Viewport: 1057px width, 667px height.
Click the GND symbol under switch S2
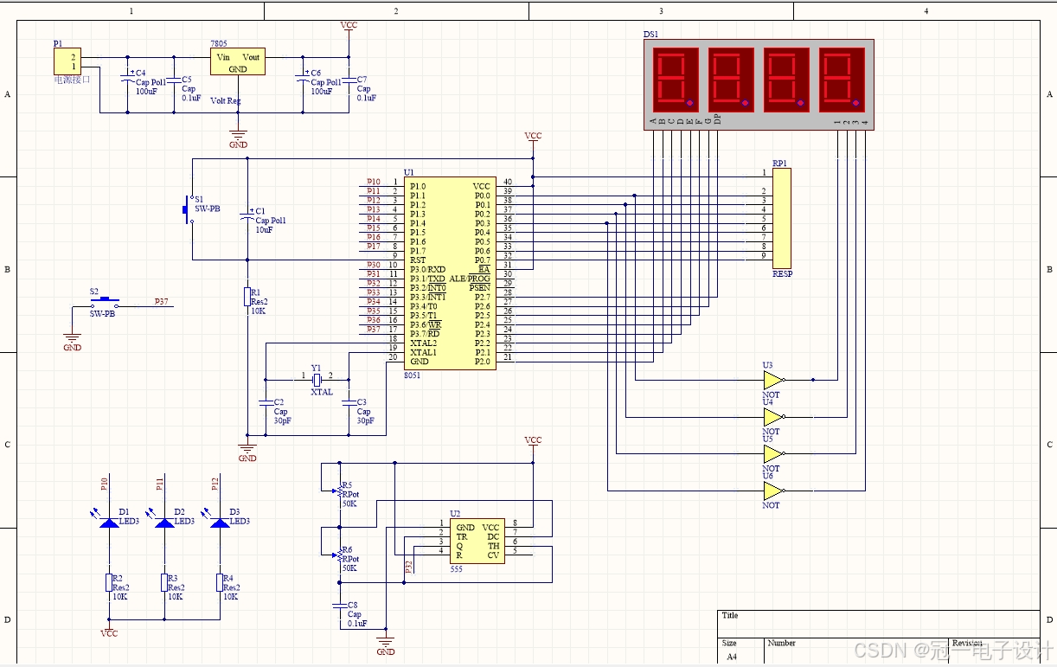(x=73, y=342)
